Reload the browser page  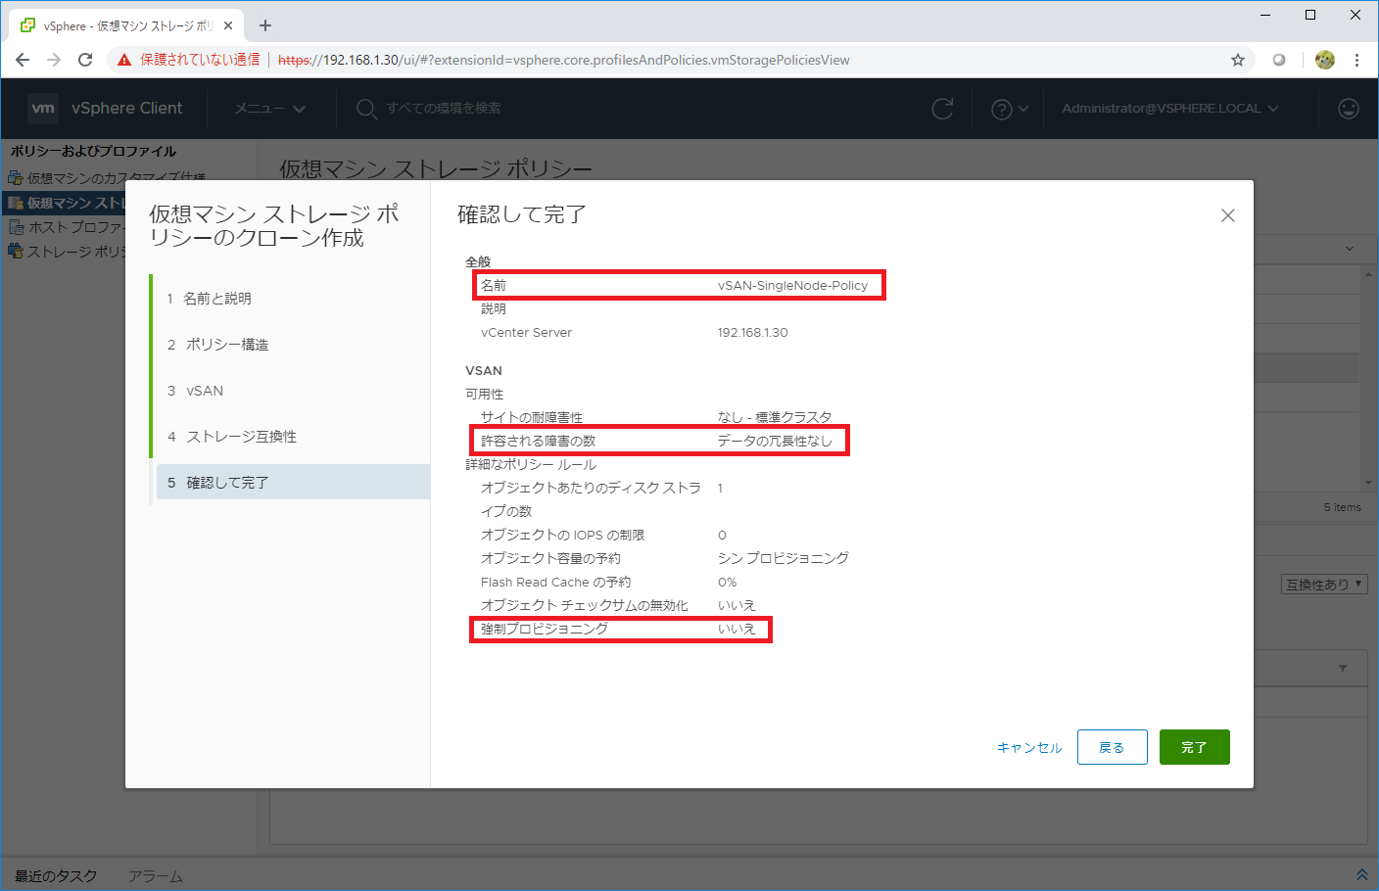[85, 60]
